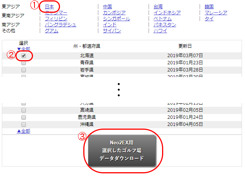Click the シンガポール link
245x188 pixels.
[116, 19]
